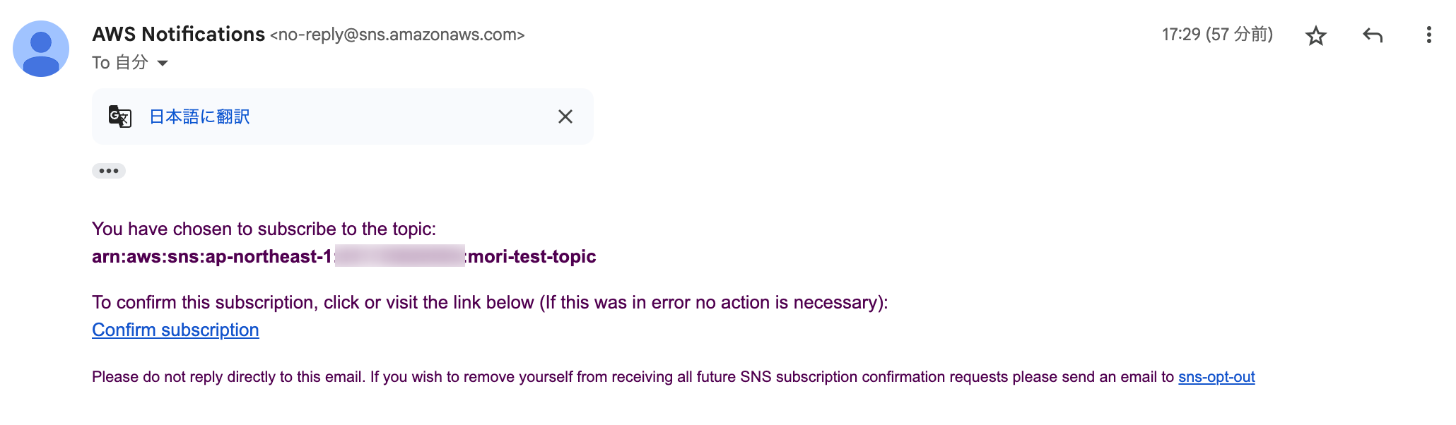The width and height of the screenshot is (1456, 425).
Task: Star this AWS Notifications email
Action: point(1315,35)
